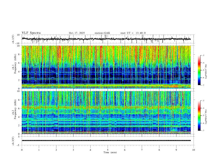This screenshot has height=168, width=218.
Task: Click the ch.1(V) waveform trace
Action: [x=106, y=39]
